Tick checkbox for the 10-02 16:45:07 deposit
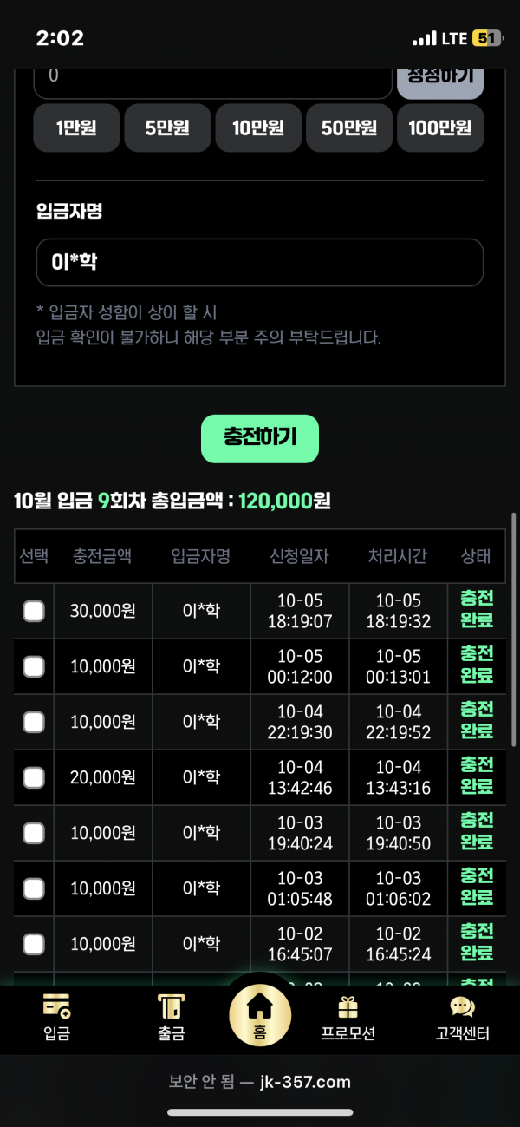This screenshot has width=520, height=1127. pyautogui.click(x=34, y=944)
